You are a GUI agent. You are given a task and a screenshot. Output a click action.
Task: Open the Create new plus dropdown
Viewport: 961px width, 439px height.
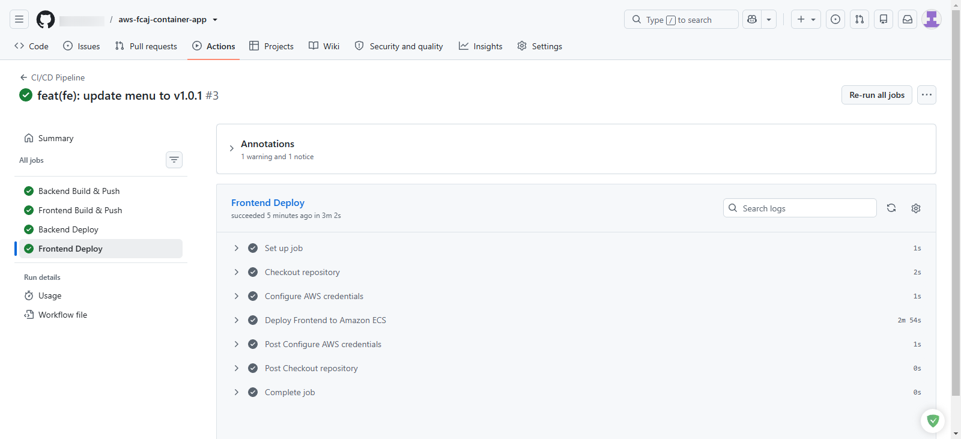pos(806,19)
